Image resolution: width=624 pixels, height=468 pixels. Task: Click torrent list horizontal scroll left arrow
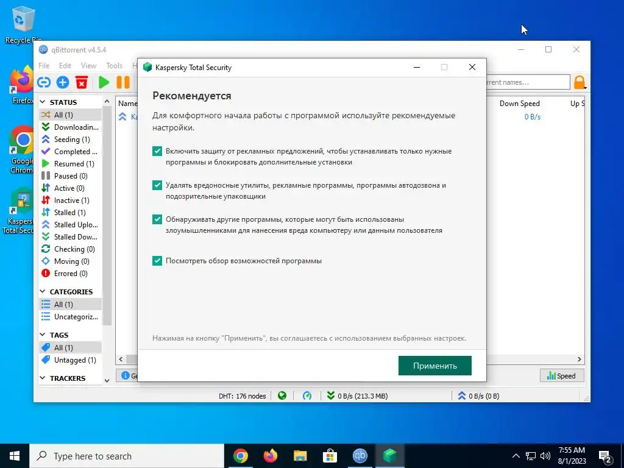121,360
